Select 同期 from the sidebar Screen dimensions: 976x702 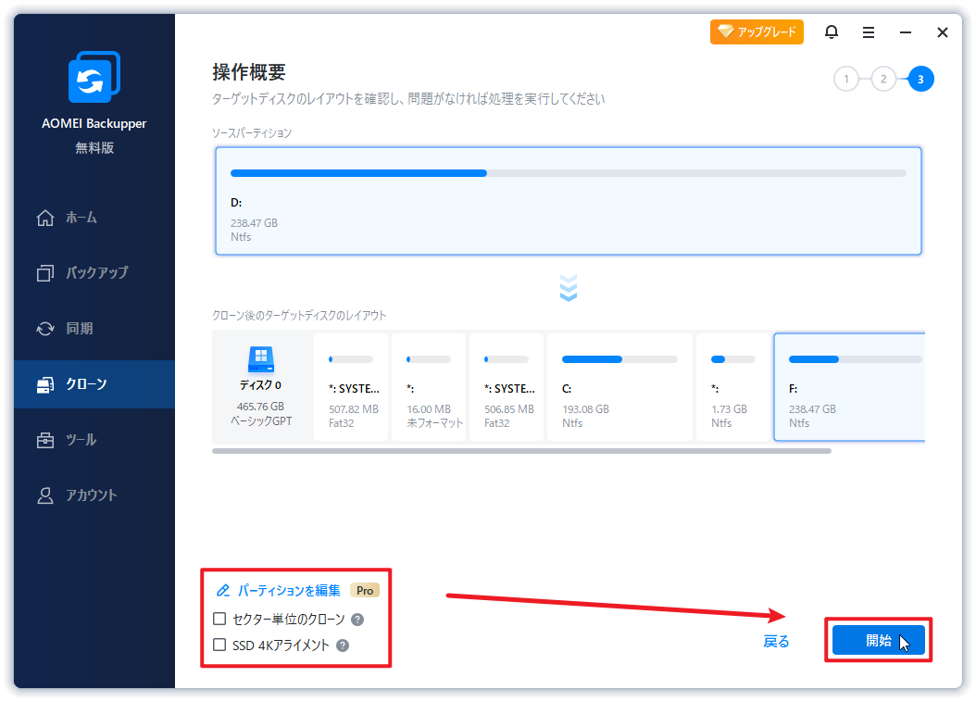pyautogui.click(x=79, y=329)
